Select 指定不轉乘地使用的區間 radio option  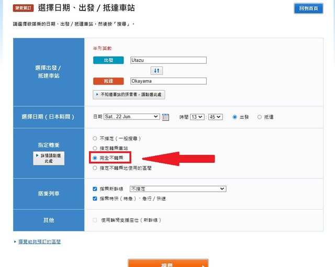(x=95, y=168)
